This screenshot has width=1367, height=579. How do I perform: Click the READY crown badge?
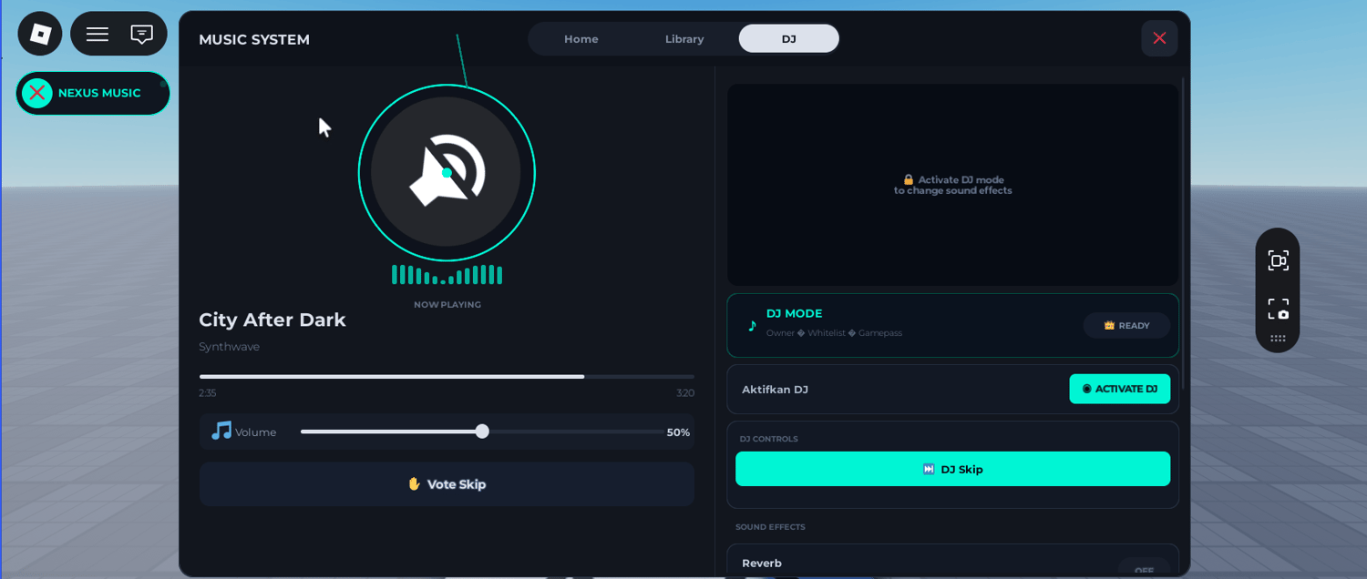coord(1126,326)
